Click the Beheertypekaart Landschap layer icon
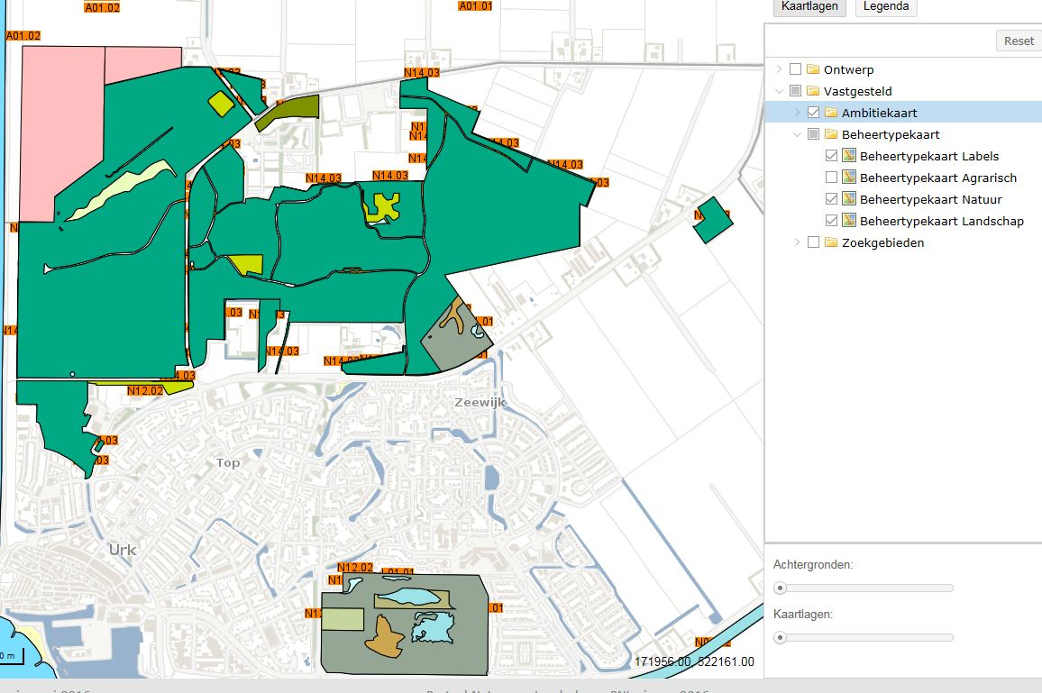The width and height of the screenshot is (1042, 693). click(848, 221)
